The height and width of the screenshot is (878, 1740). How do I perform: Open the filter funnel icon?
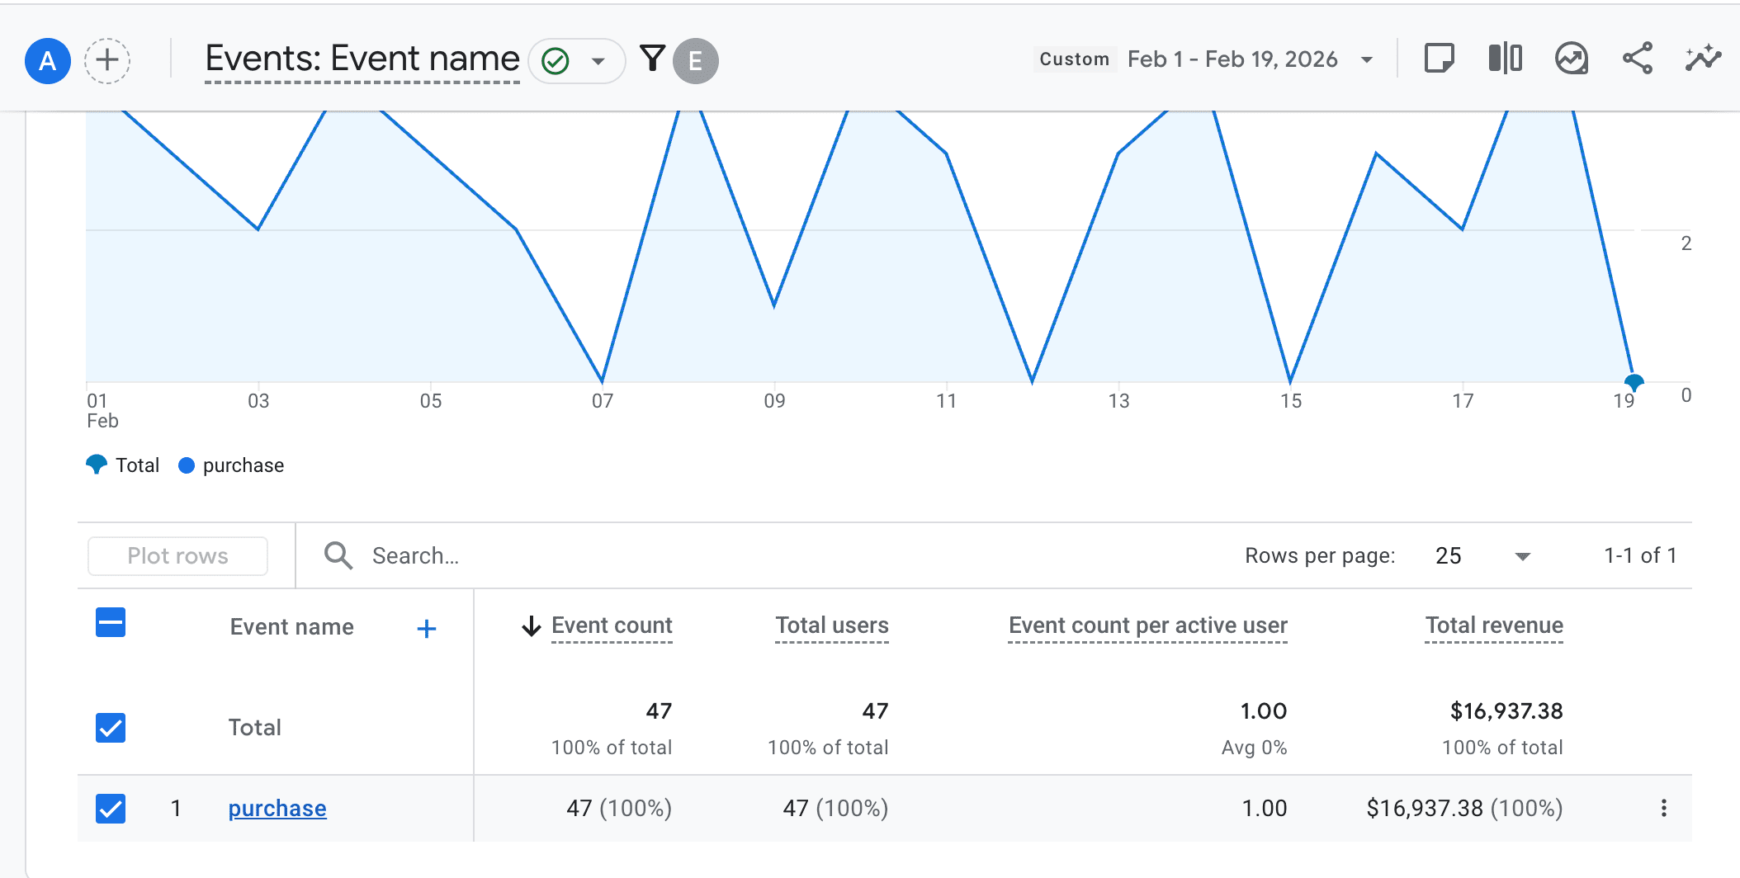[652, 59]
